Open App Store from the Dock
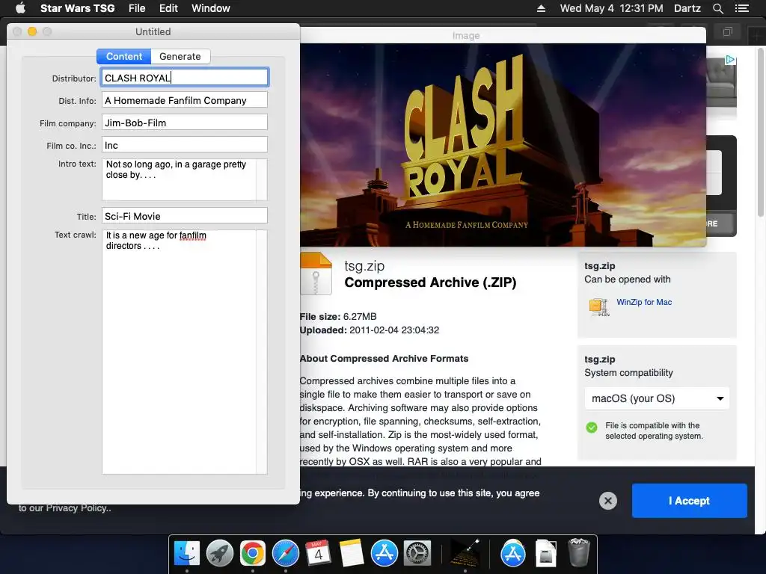Image resolution: width=766 pixels, height=574 pixels. [x=384, y=554]
